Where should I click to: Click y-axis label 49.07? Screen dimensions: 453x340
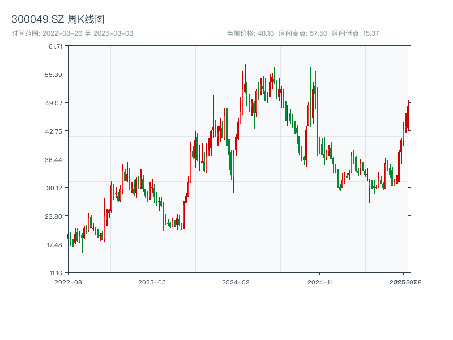53,103
